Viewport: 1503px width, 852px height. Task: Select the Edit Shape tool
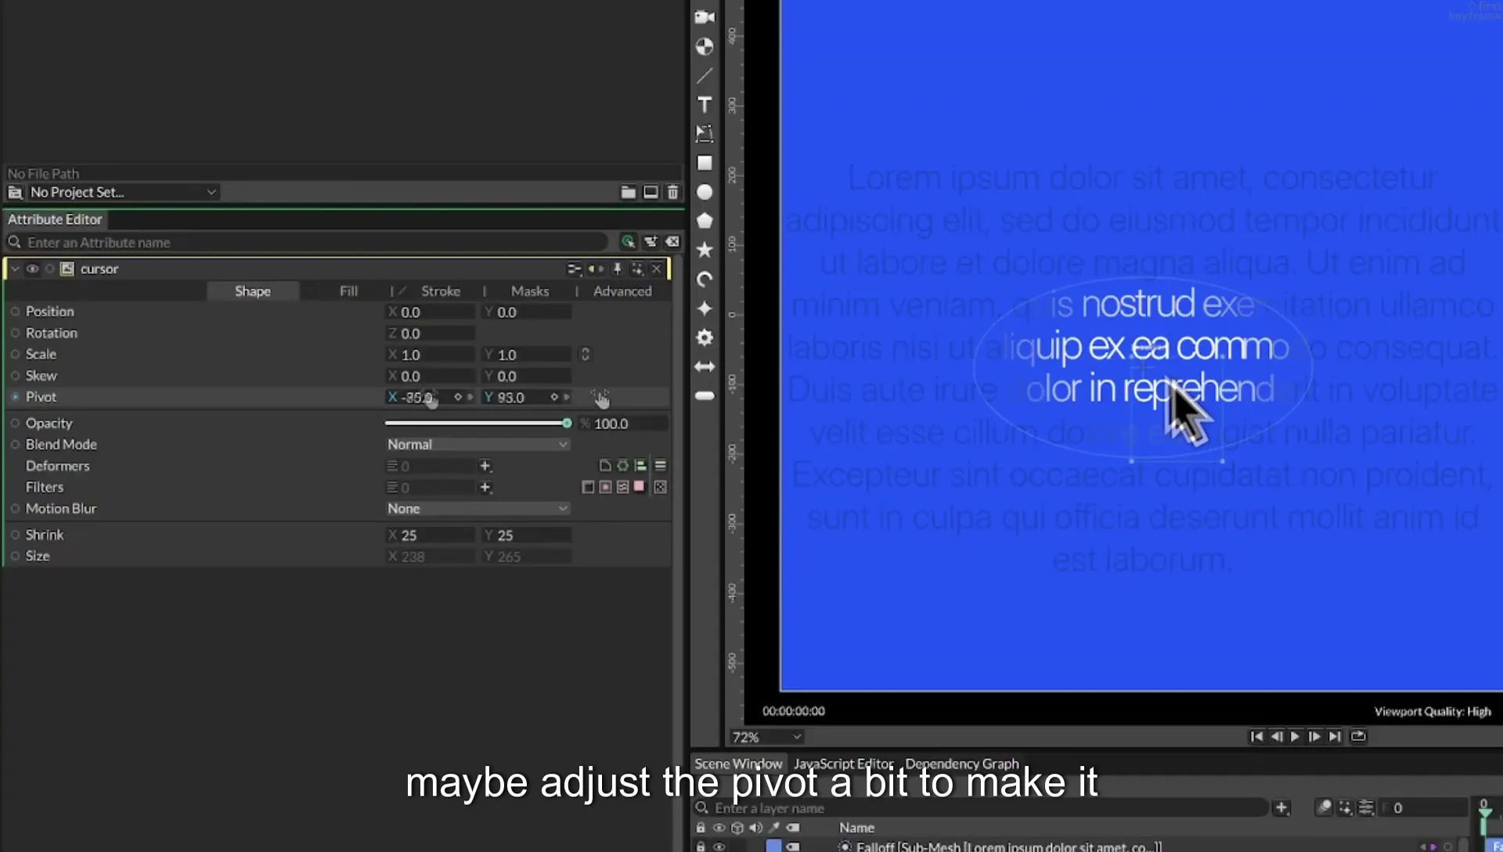pyautogui.click(x=705, y=133)
